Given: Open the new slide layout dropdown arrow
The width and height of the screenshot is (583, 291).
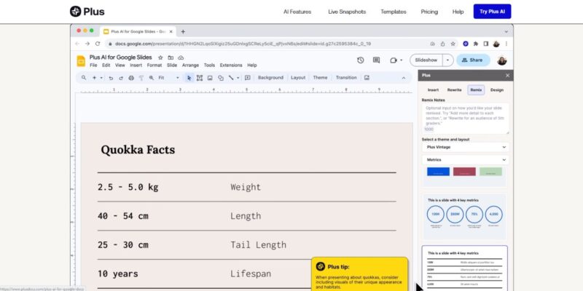Looking at the screenshot, I should 101,78.
